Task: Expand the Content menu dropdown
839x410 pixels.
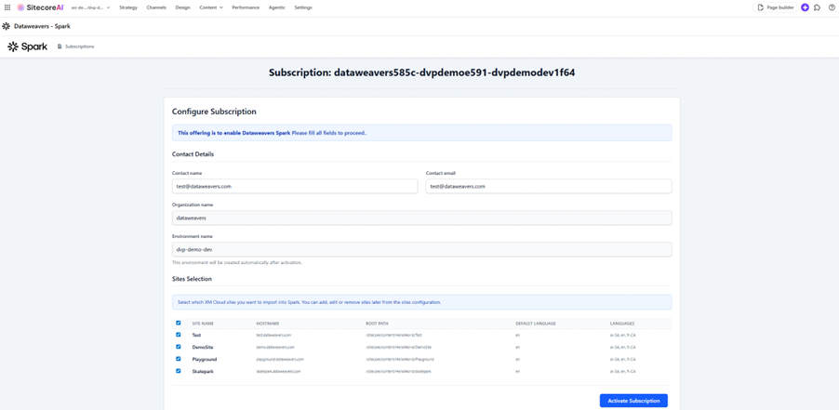Action: tap(210, 7)
